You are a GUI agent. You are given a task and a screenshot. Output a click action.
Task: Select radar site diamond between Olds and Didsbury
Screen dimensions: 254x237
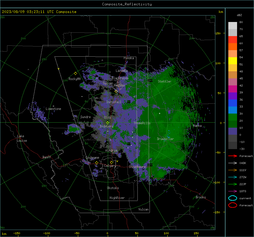pos(108,123)
